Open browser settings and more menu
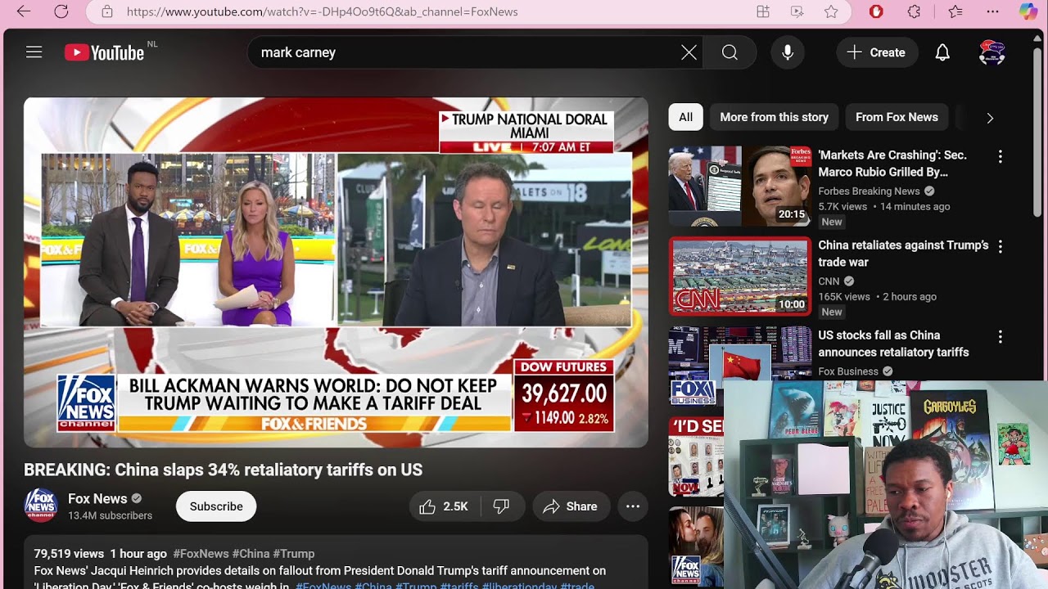This screenshot has width=1048, height=589. coord(992,11)
